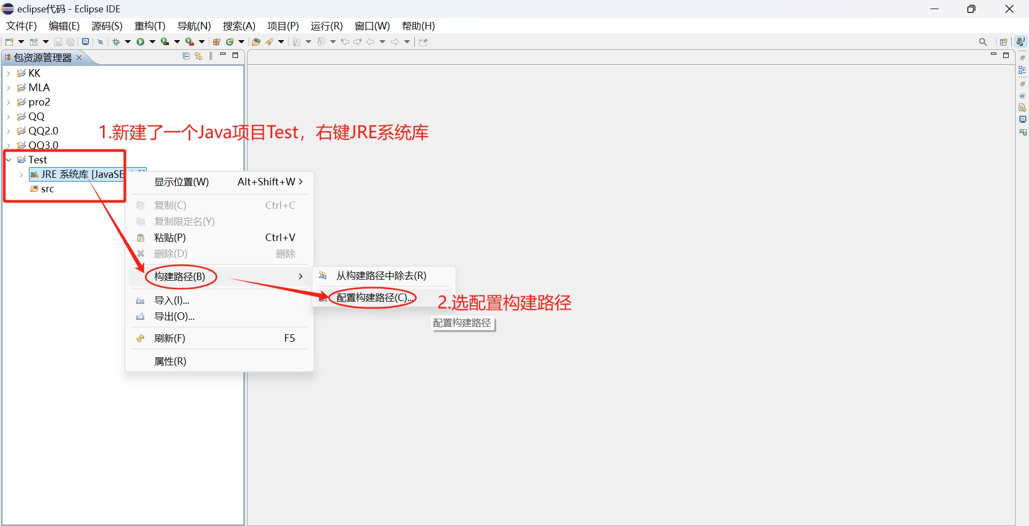Open the 文件(F) menu

pyautogui.click(x=21, y=26)
